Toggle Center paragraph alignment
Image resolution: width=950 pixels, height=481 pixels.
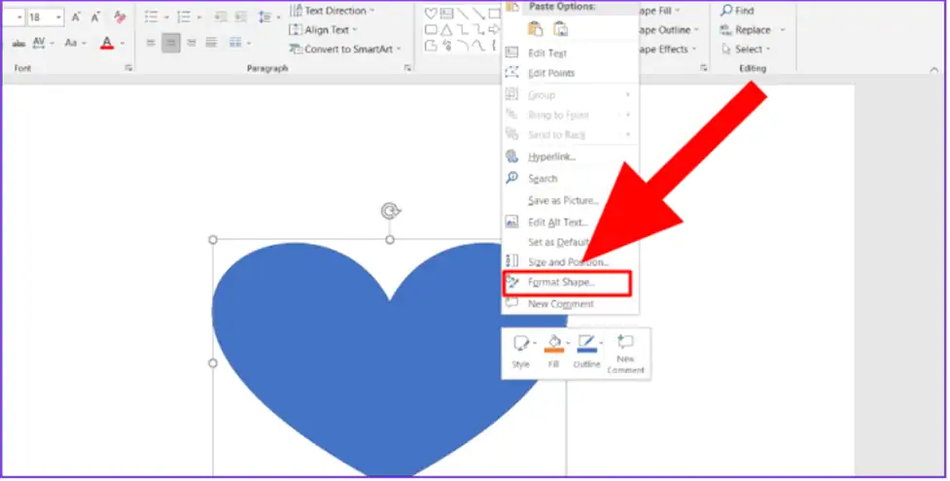tap(171, 43)
